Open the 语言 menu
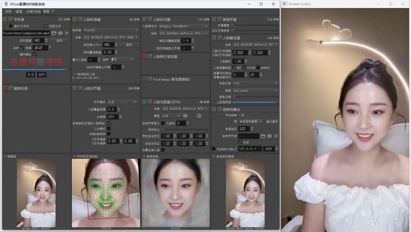The height and width of the screenshot is (232, 411). pos(19,11)
